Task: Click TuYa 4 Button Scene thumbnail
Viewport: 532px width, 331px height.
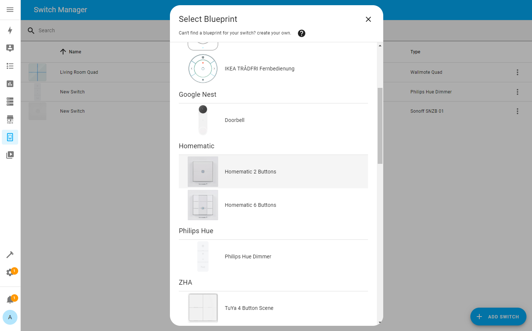Action: [203, 308]
